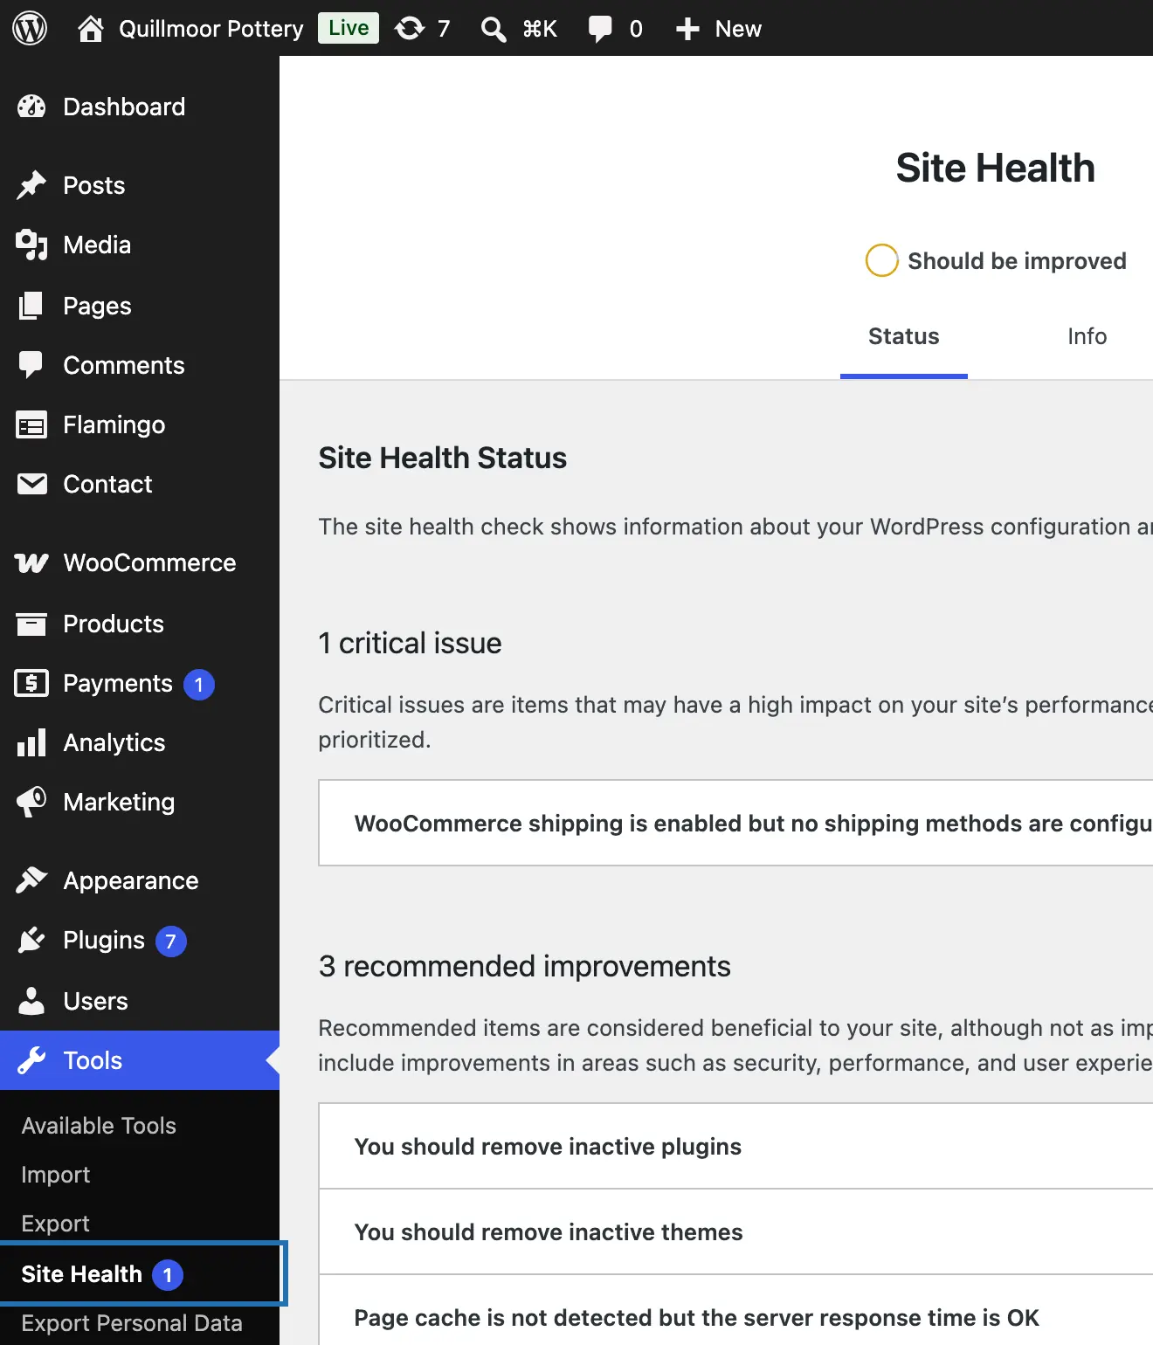This screenshot has width=1153, height=1345.
Task: Expand 'You should remove inactive plugins'
Action: [x=735, y=1146]
